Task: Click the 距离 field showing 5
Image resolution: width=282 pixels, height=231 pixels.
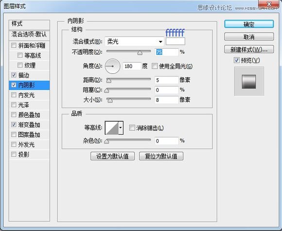Action: click(167, 80)
